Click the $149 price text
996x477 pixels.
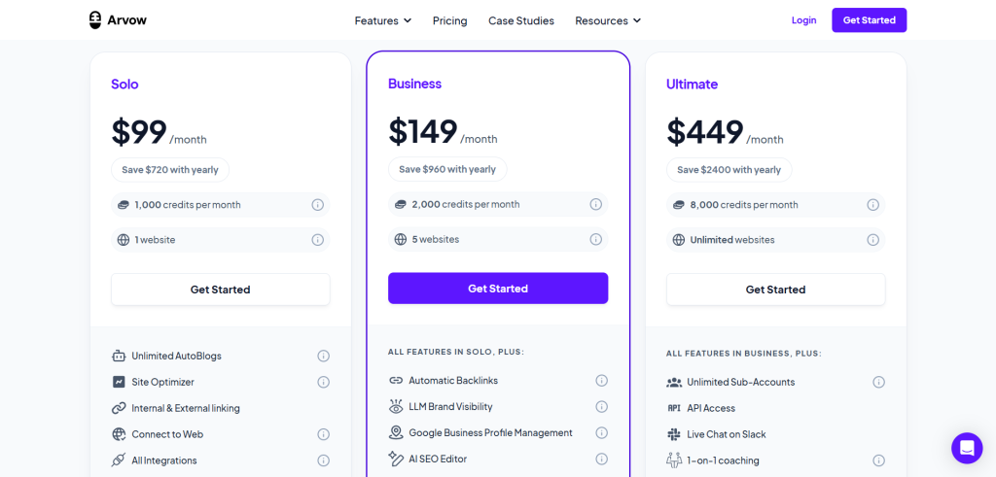point(422,131)
